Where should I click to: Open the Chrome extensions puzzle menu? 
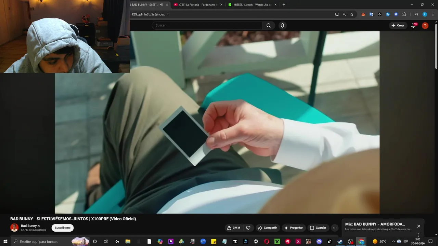pos(404,14)
